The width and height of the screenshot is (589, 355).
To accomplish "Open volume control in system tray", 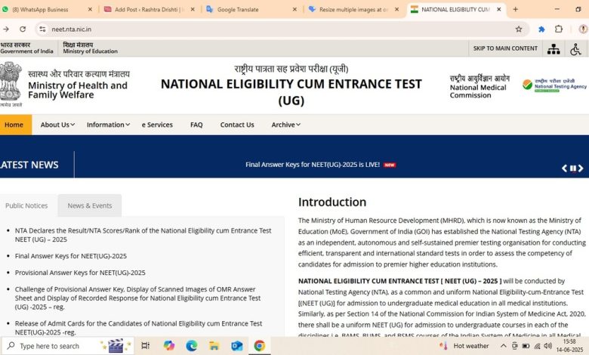I will pos(547,346).
